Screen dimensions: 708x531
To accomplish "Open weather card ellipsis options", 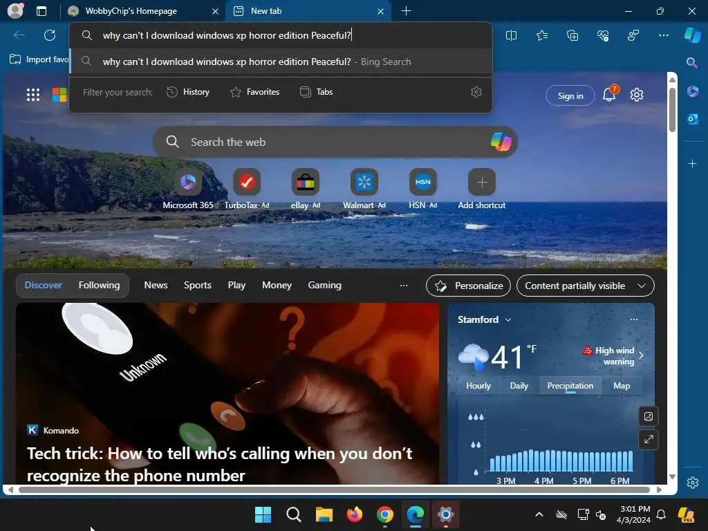I will 634,319.
